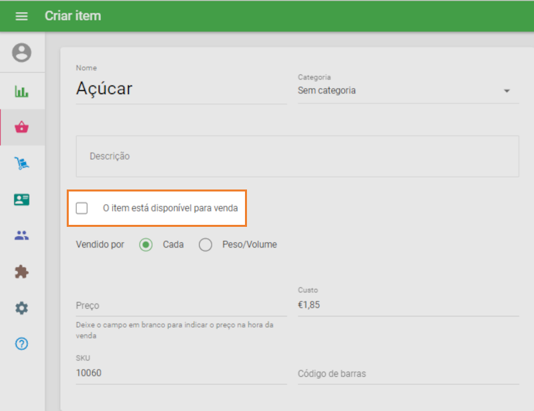Viewport: 534px width, 411px height.
Task: Open the Customers people icon
Action: pyautogui.click(x=21, y=236)
